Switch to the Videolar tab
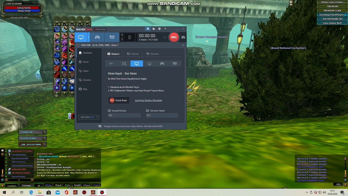Image resolution: width=348 pixels, height=196 pixels. point(133,54)
